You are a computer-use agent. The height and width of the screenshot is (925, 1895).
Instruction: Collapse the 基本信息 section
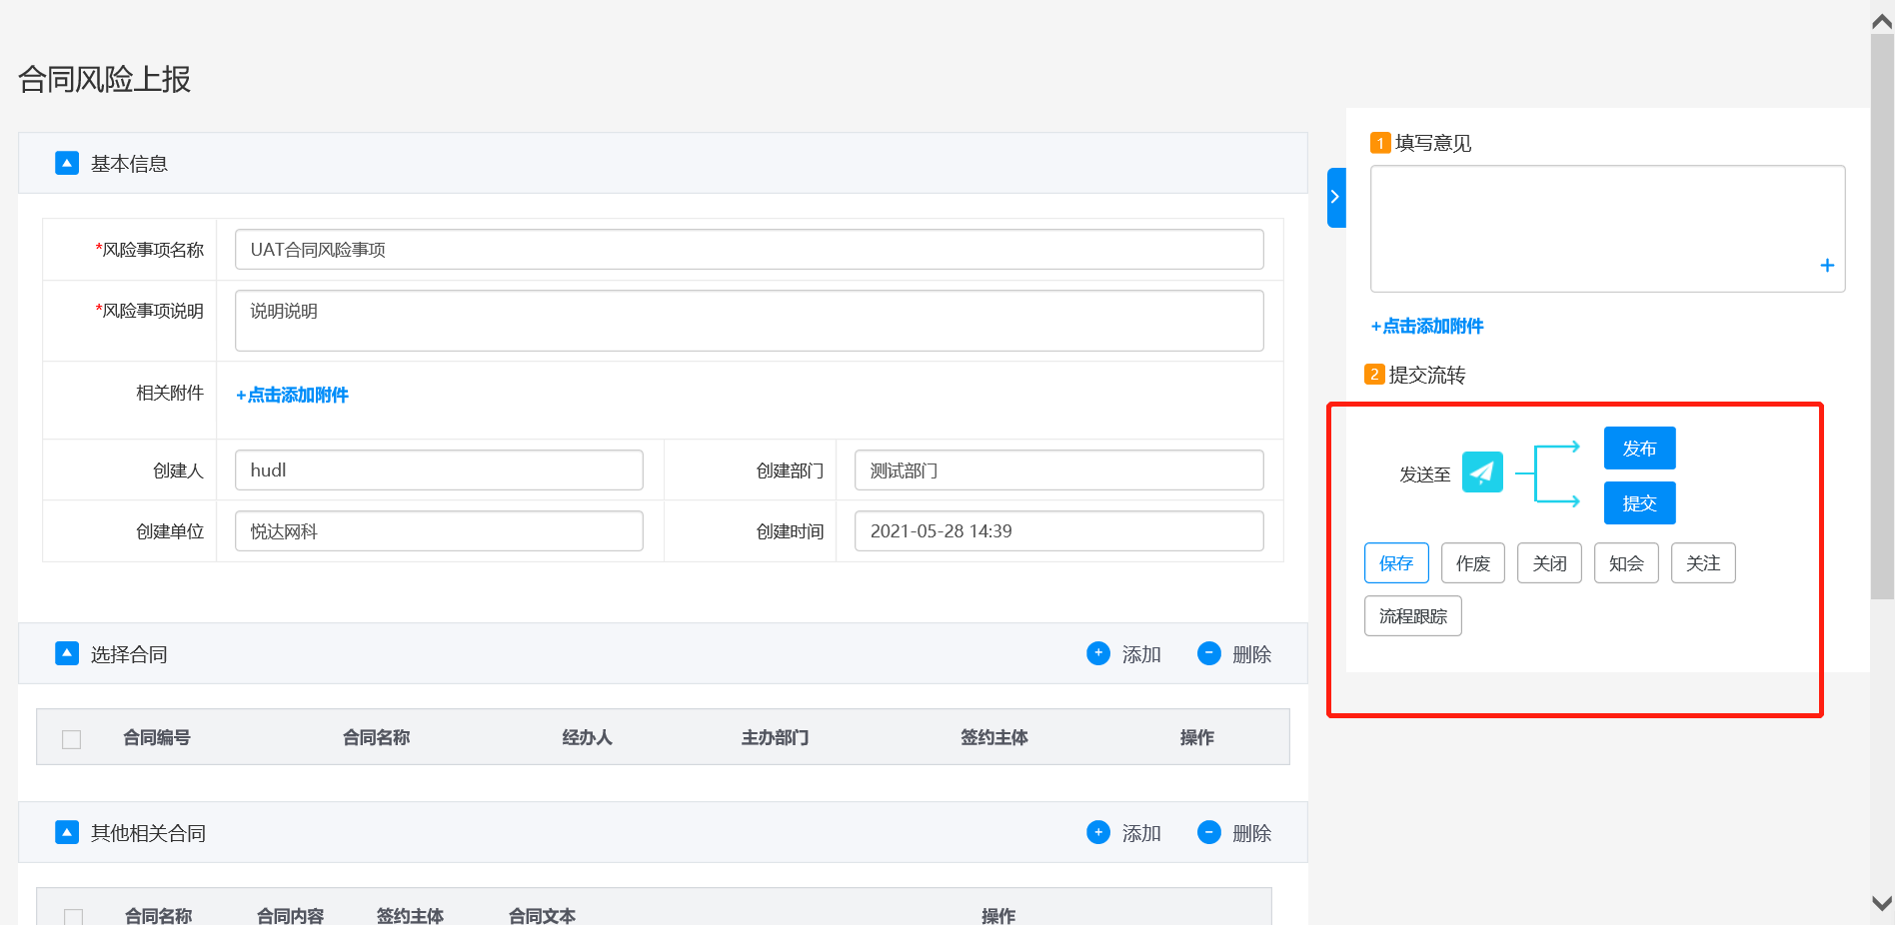coord(67,163)
